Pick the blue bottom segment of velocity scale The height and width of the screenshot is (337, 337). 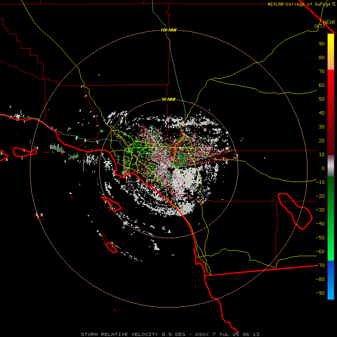coord(331,280)
